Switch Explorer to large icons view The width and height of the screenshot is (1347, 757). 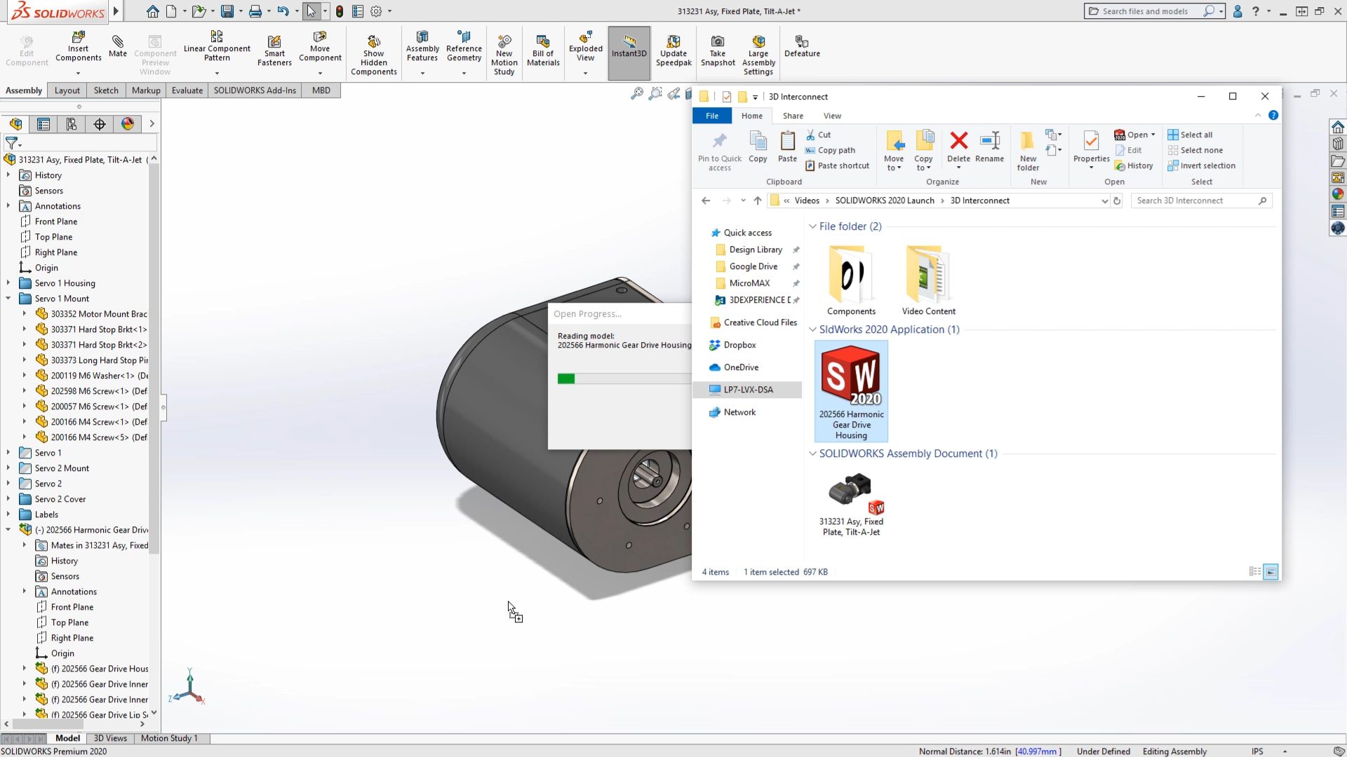(1271, 572)
